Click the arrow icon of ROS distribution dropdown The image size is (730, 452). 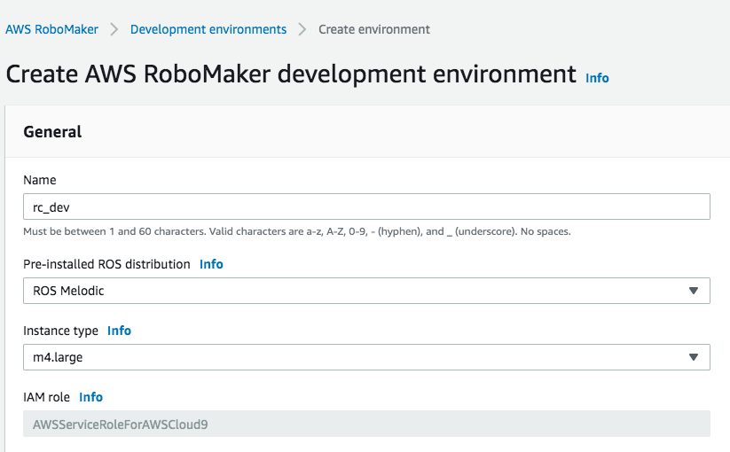[694, 291]
